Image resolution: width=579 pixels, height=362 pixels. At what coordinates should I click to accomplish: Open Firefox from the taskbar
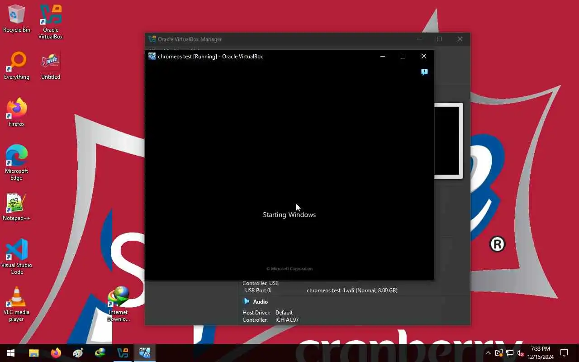click(56, 353)
